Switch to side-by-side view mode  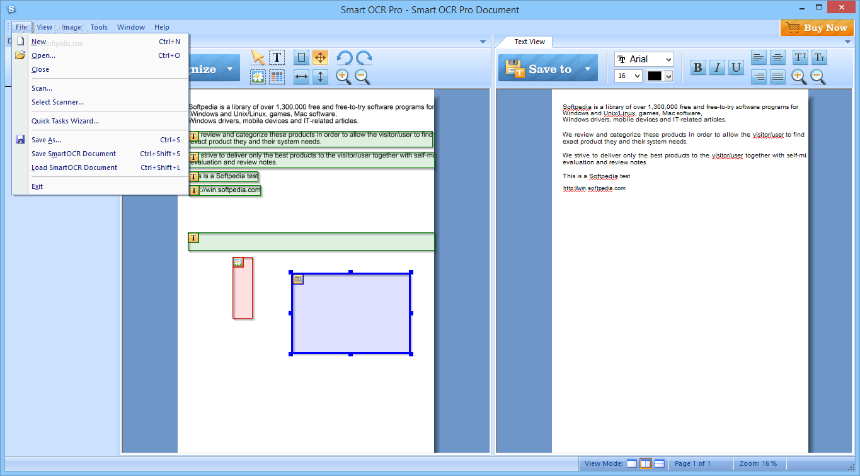646,463
